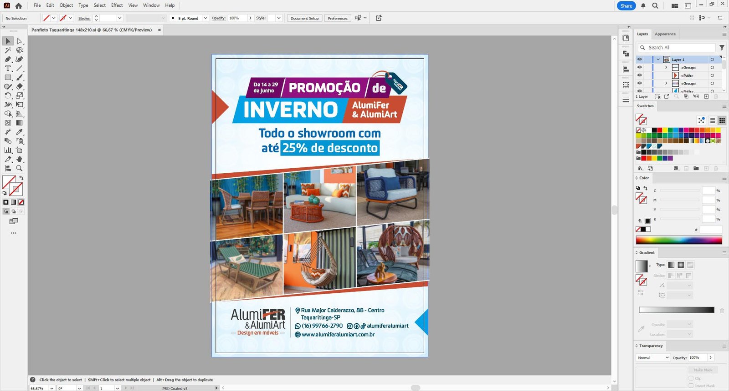This screenshot has height=391, width=729.
Task: Hide the first <Group> sublayer
Action: 640,67
